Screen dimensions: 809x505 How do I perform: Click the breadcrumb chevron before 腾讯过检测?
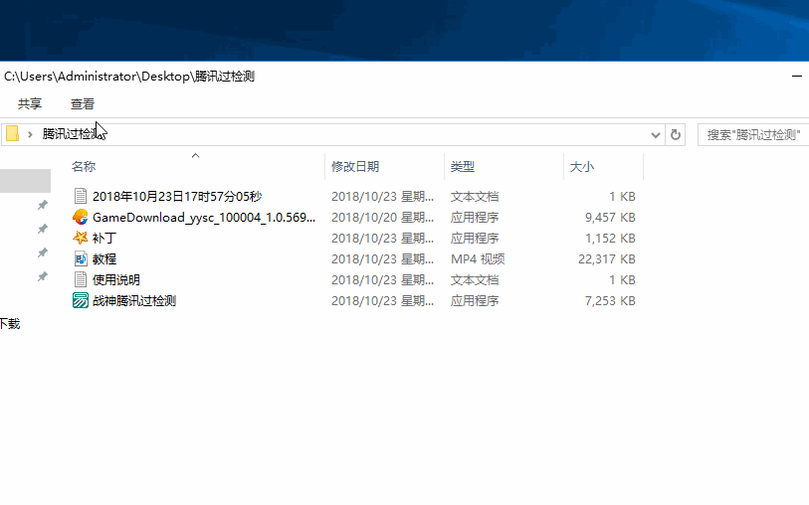coord(30,134)
